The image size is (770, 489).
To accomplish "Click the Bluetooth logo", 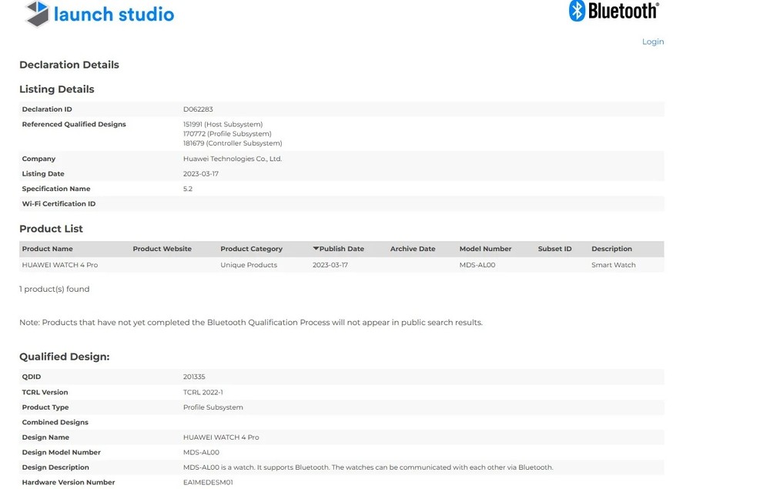I will tap(614, 11).
